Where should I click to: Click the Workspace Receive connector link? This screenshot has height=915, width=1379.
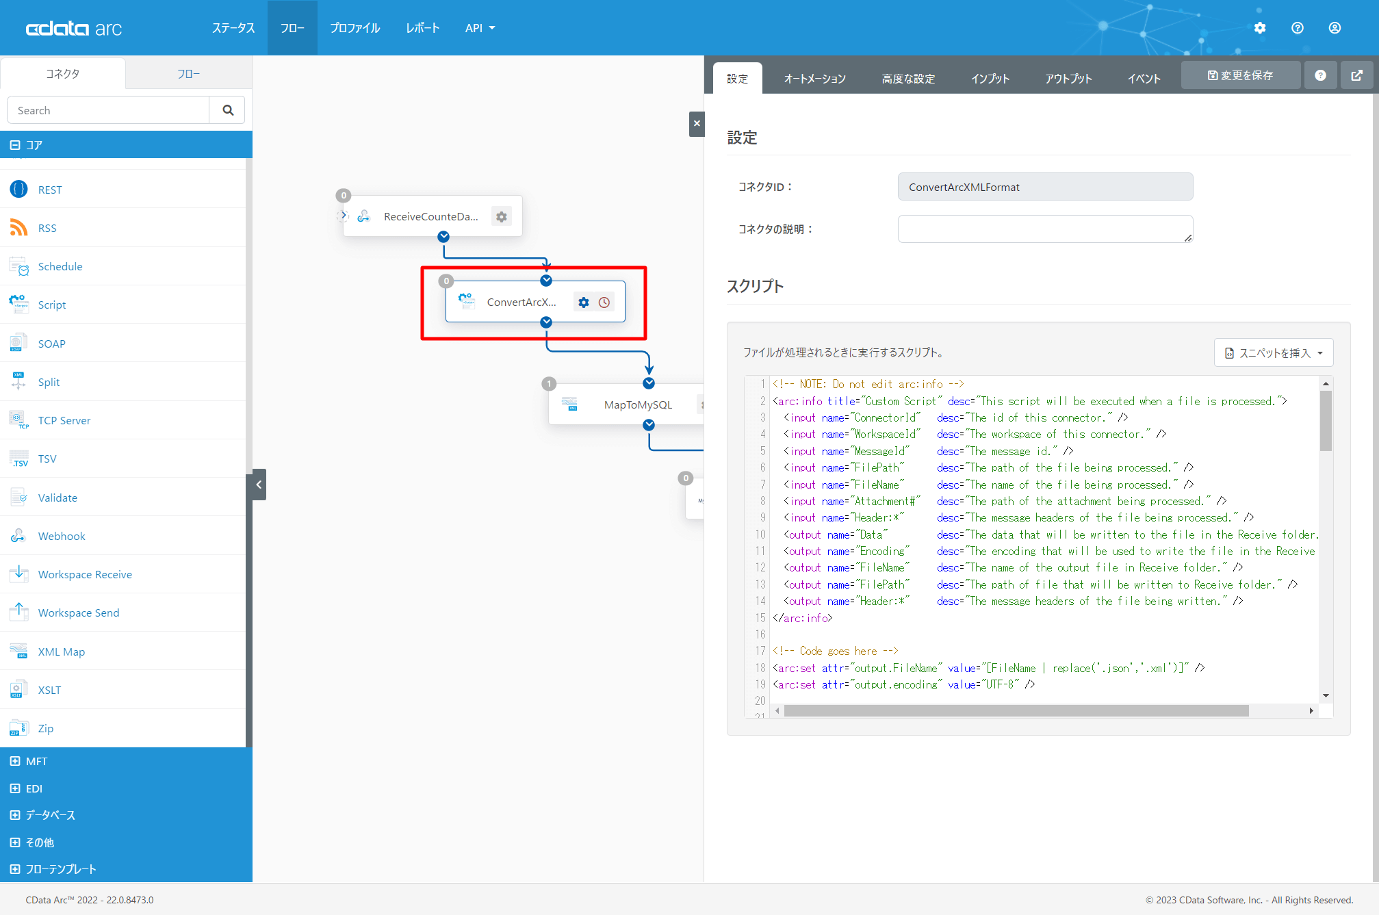(x=85, y=574)
